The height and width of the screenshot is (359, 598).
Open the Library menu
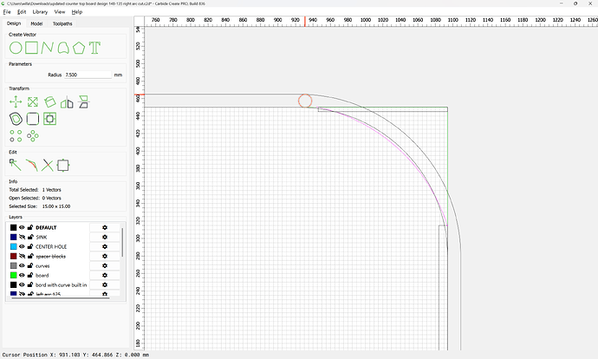coord(40,12)
